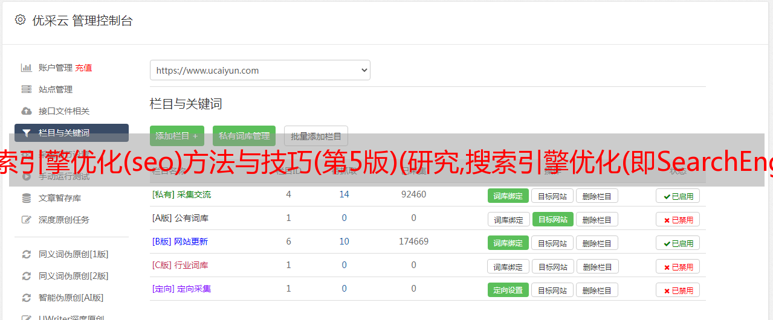Toggle 已禁用 status of 公有词库
The height and width of the screenshot is (320, 773).
tap(678, 219)
